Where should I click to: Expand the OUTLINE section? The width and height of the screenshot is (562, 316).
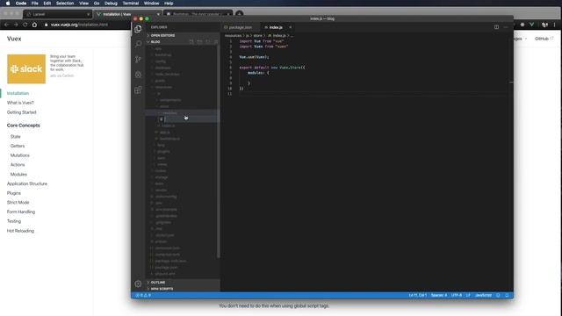click(x=183, y=283)
